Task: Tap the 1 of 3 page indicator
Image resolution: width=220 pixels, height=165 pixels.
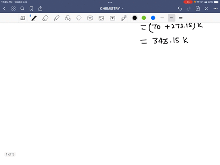Action: click(x=10, y=154)
